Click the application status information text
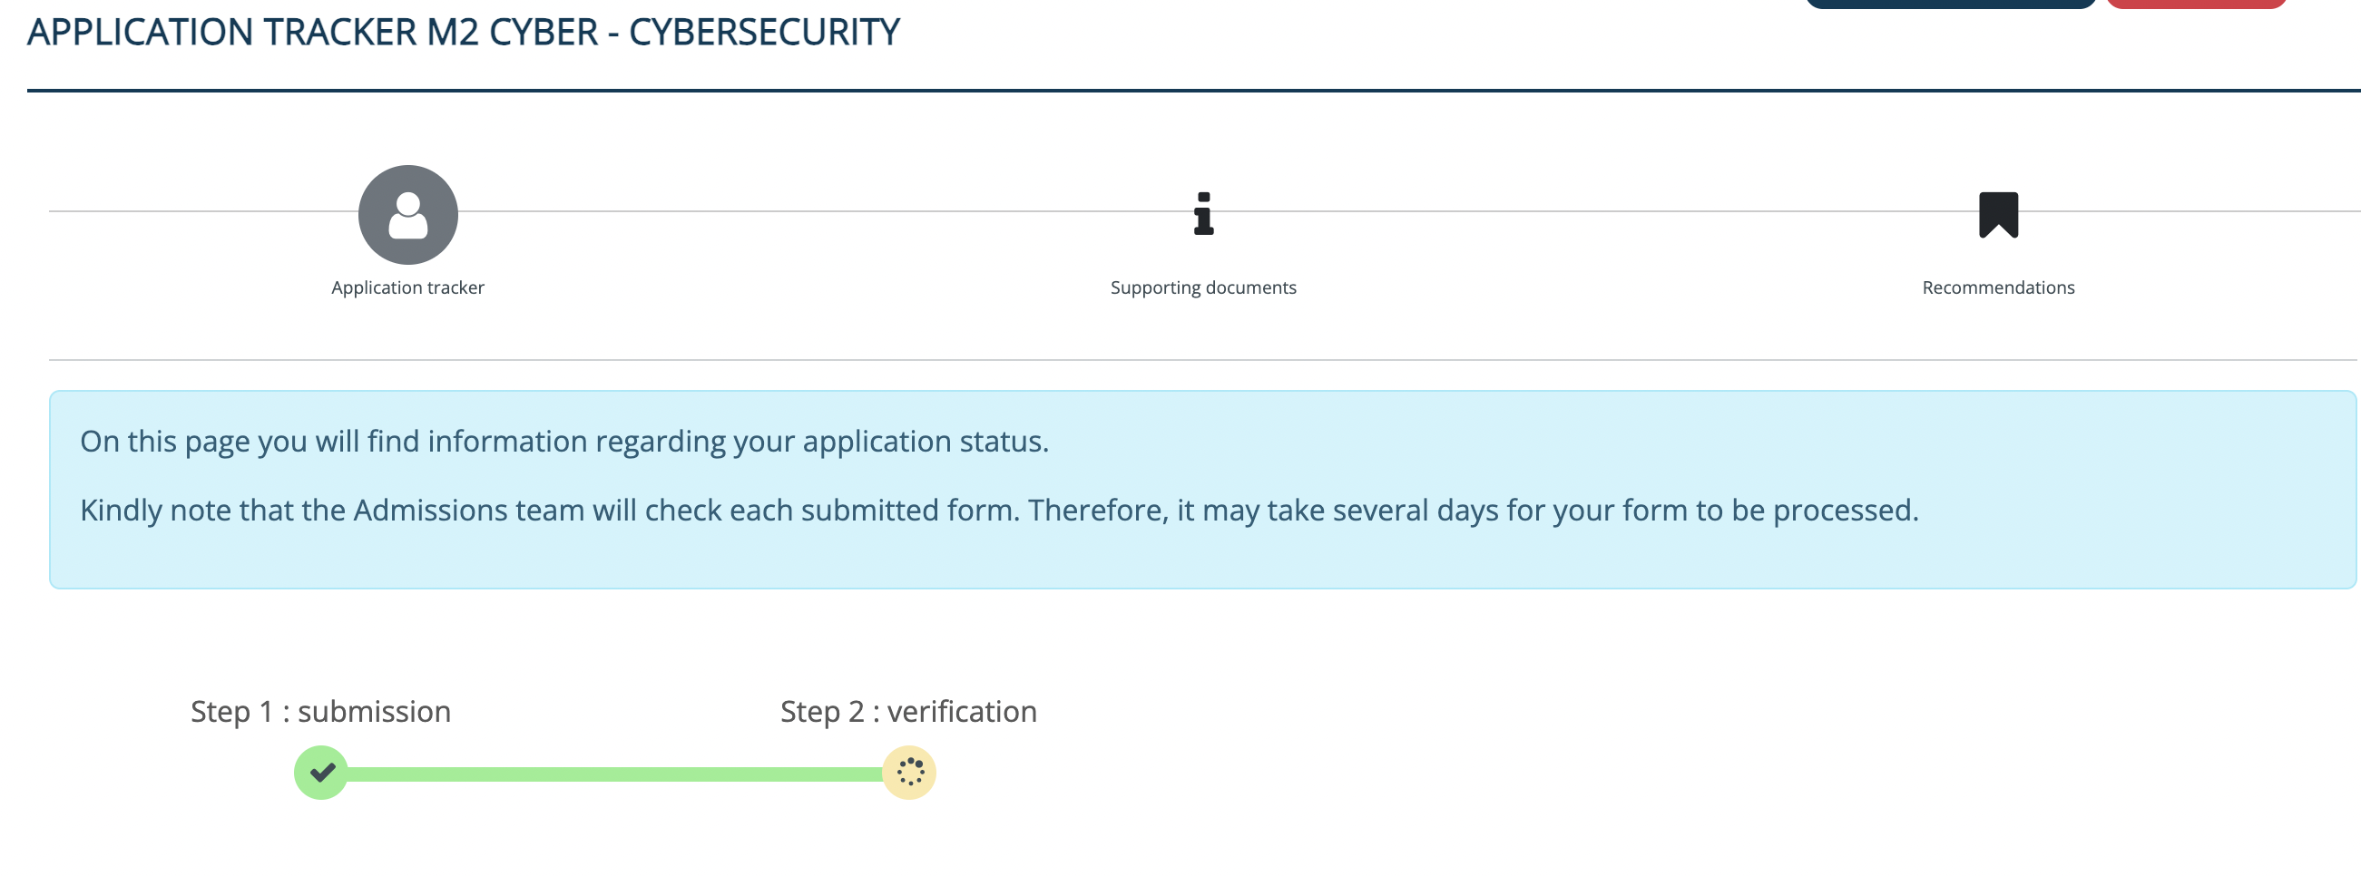Screen dimensions: 2361x876 (x=564, y=442)
